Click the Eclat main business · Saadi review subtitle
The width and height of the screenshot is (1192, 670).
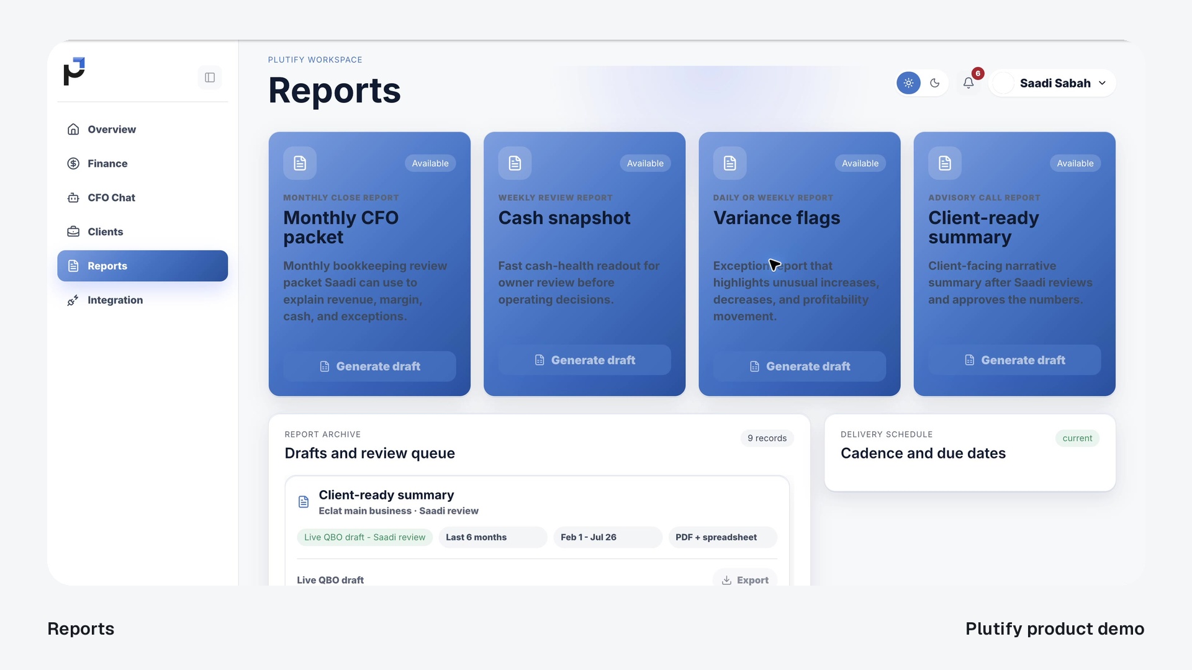point(399,511)
